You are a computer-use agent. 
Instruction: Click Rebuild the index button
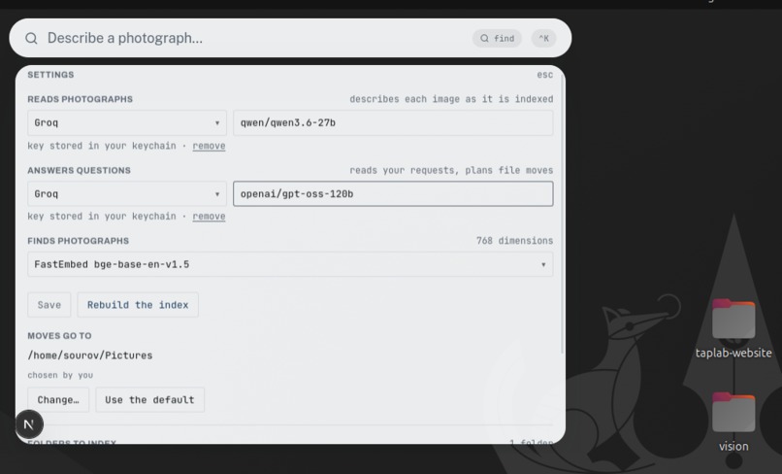point(138,305)
